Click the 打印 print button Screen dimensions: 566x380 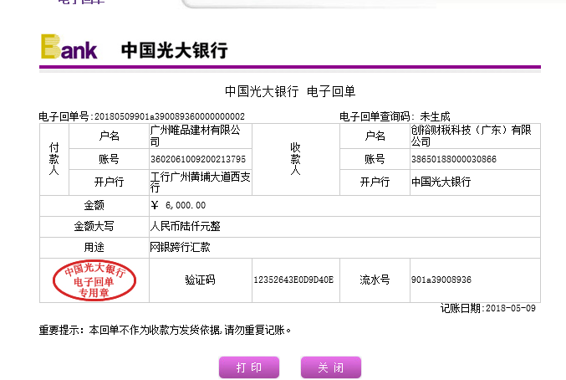point(249,367)
